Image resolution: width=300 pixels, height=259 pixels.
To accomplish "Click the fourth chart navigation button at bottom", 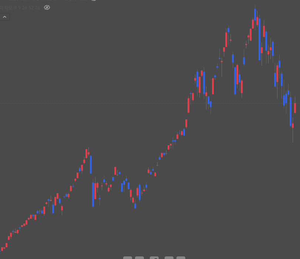I will point(169,258).
